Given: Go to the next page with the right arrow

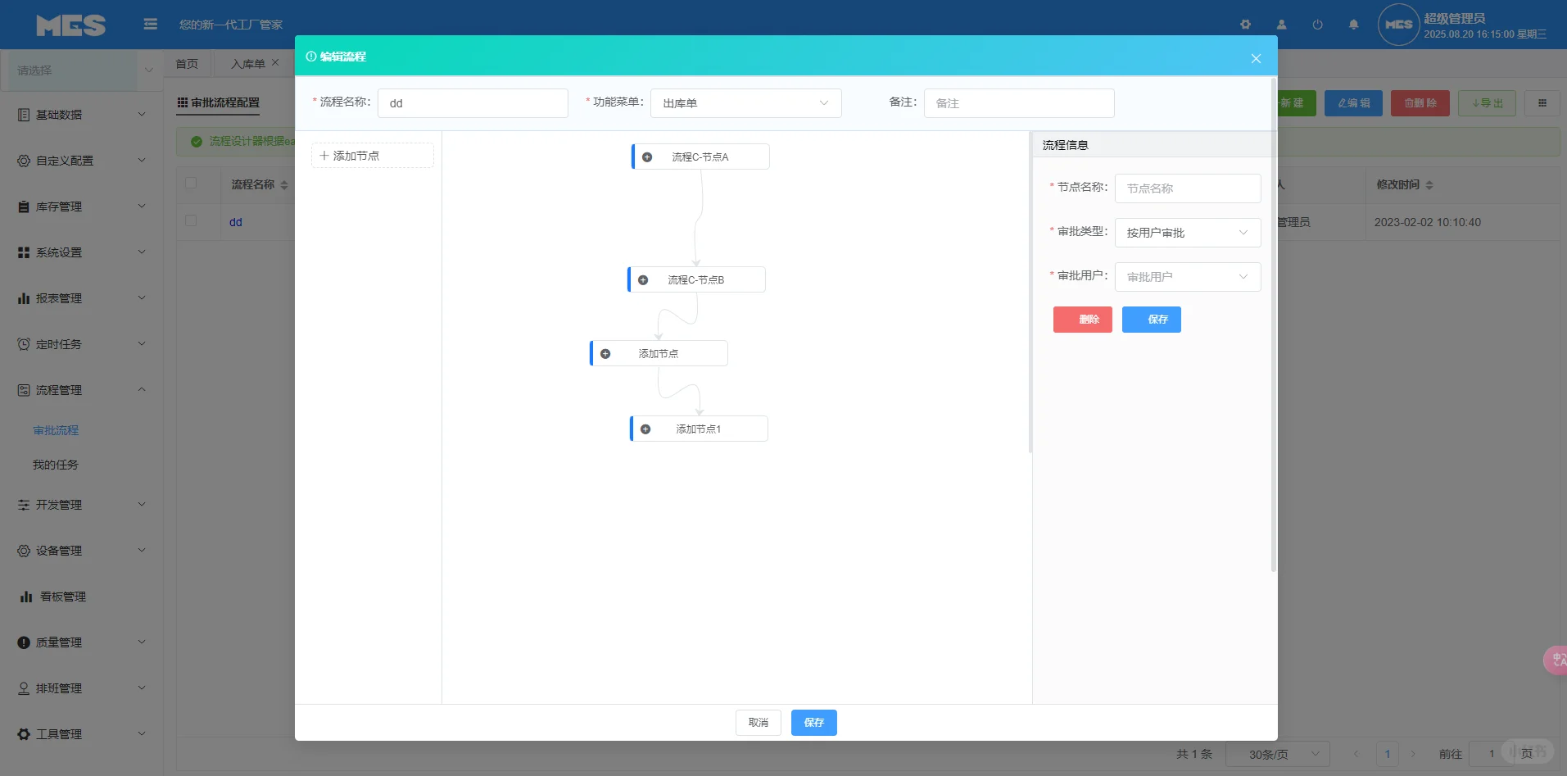Looking at the screenshot, I should [x=1413, y=754].
